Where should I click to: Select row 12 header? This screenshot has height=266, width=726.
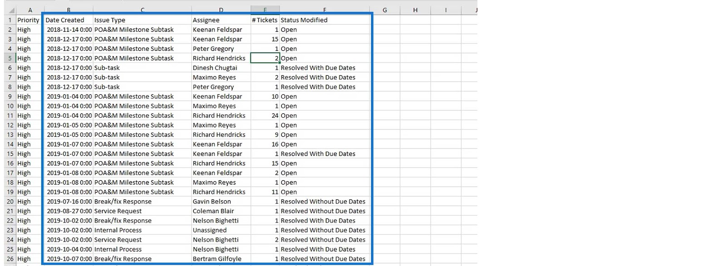pos(10,125)
